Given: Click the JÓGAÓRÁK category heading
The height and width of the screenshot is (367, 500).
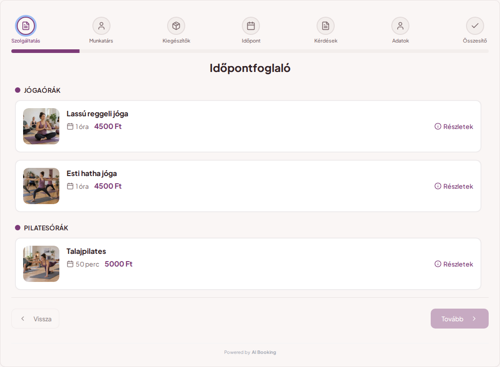Looking at the screenshot, I should [x=42, y=91].
